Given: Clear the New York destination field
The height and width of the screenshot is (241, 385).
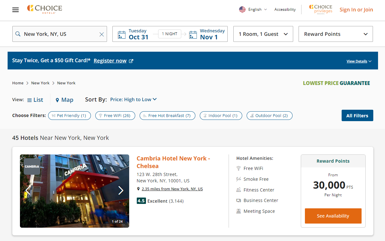Looking at the screenshot, I should coord(101,34).
